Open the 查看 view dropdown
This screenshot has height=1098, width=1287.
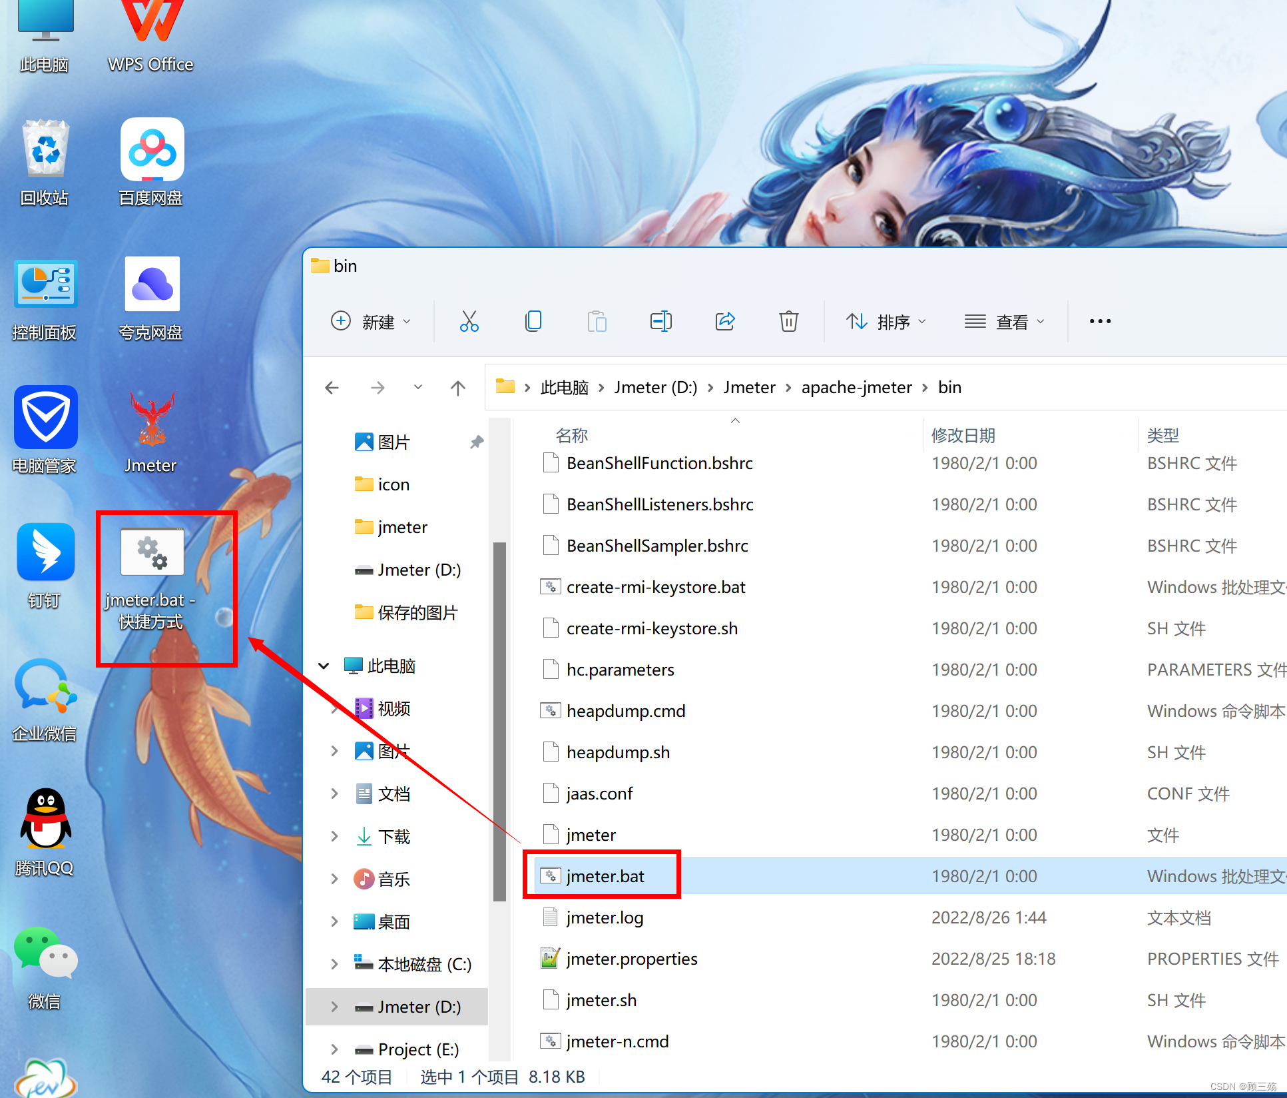pos(1004,322)
